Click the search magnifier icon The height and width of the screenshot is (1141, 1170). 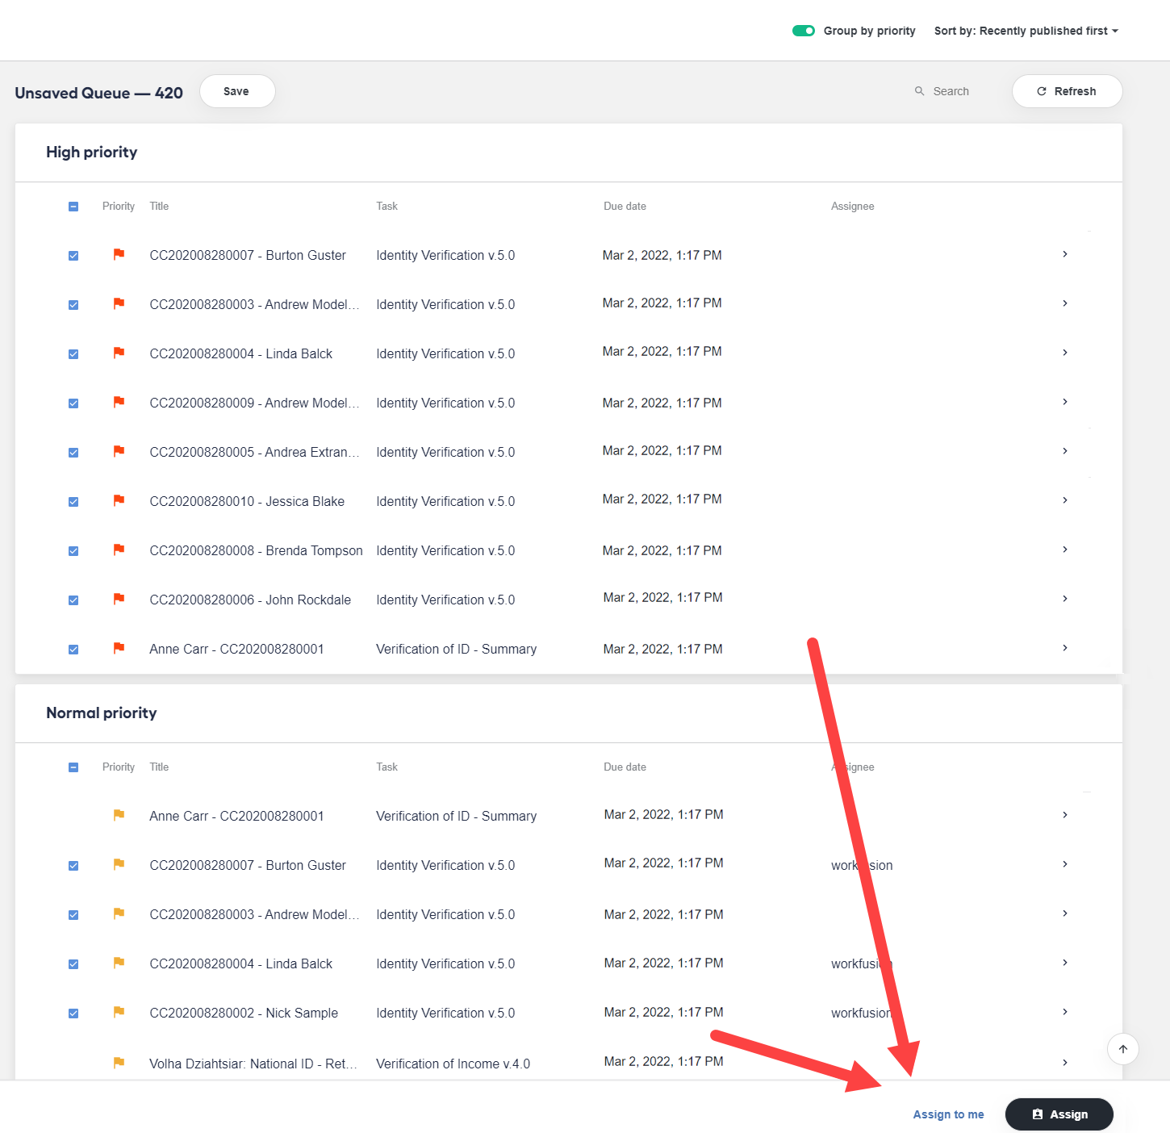pyautogui.click(x=919, y=91)
